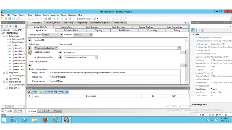
Task: Open the Default layout dropdown
Action: [x=84, y=19]
